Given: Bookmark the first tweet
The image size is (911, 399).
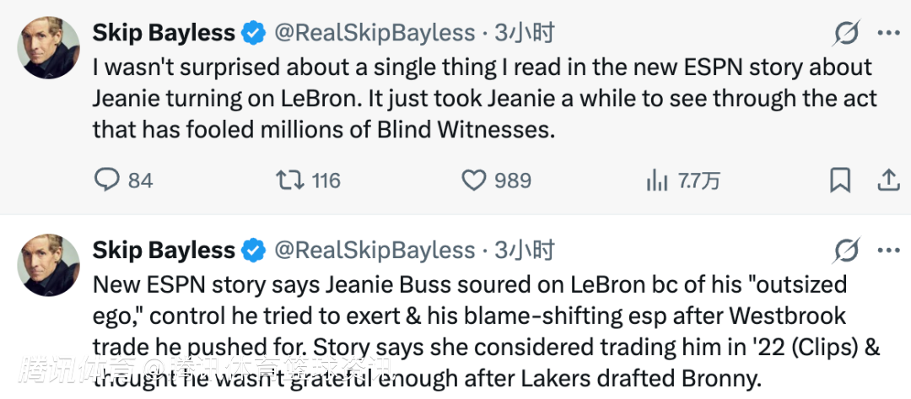Looking at the screenshot, I should [840, 180].
